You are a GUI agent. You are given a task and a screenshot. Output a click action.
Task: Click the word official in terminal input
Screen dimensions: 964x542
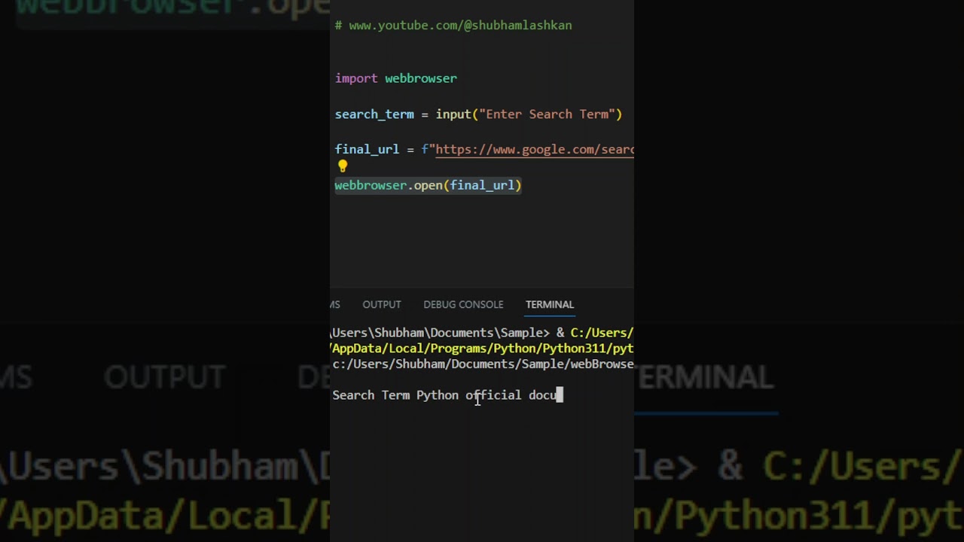pyautogui.click(x=493, y=395)
